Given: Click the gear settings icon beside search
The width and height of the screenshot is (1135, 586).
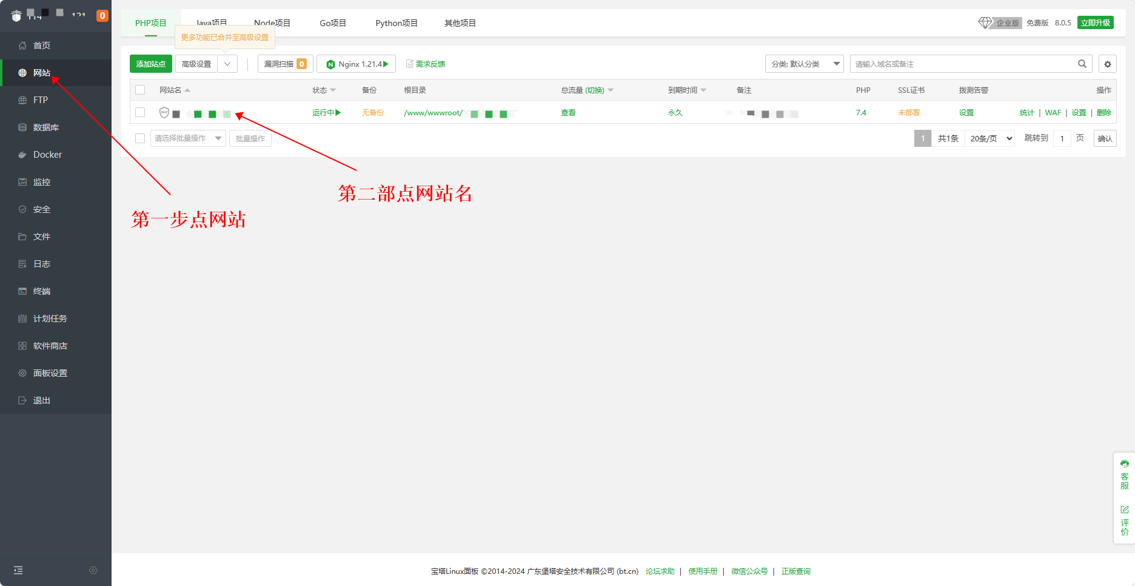Looking at the screenshot, I should click(1107, 64).
